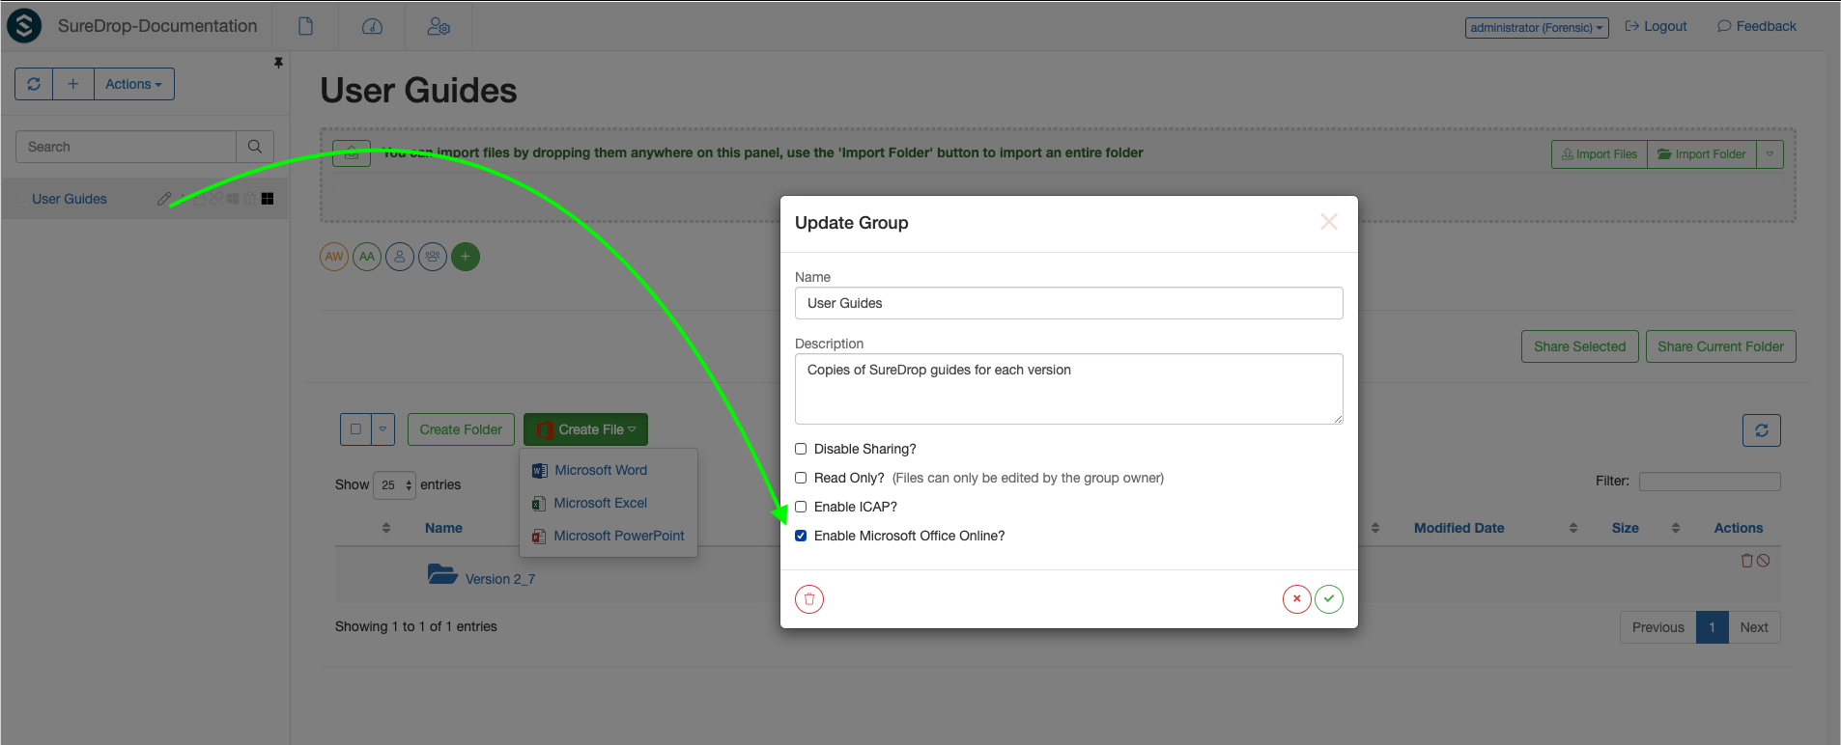Expand the sidebar Actions dropdown
1841x745 pixels.
[x=134, y=84]
